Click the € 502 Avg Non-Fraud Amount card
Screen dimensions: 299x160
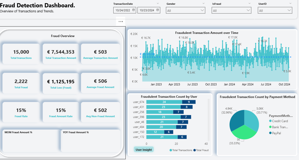coord(100,112)
